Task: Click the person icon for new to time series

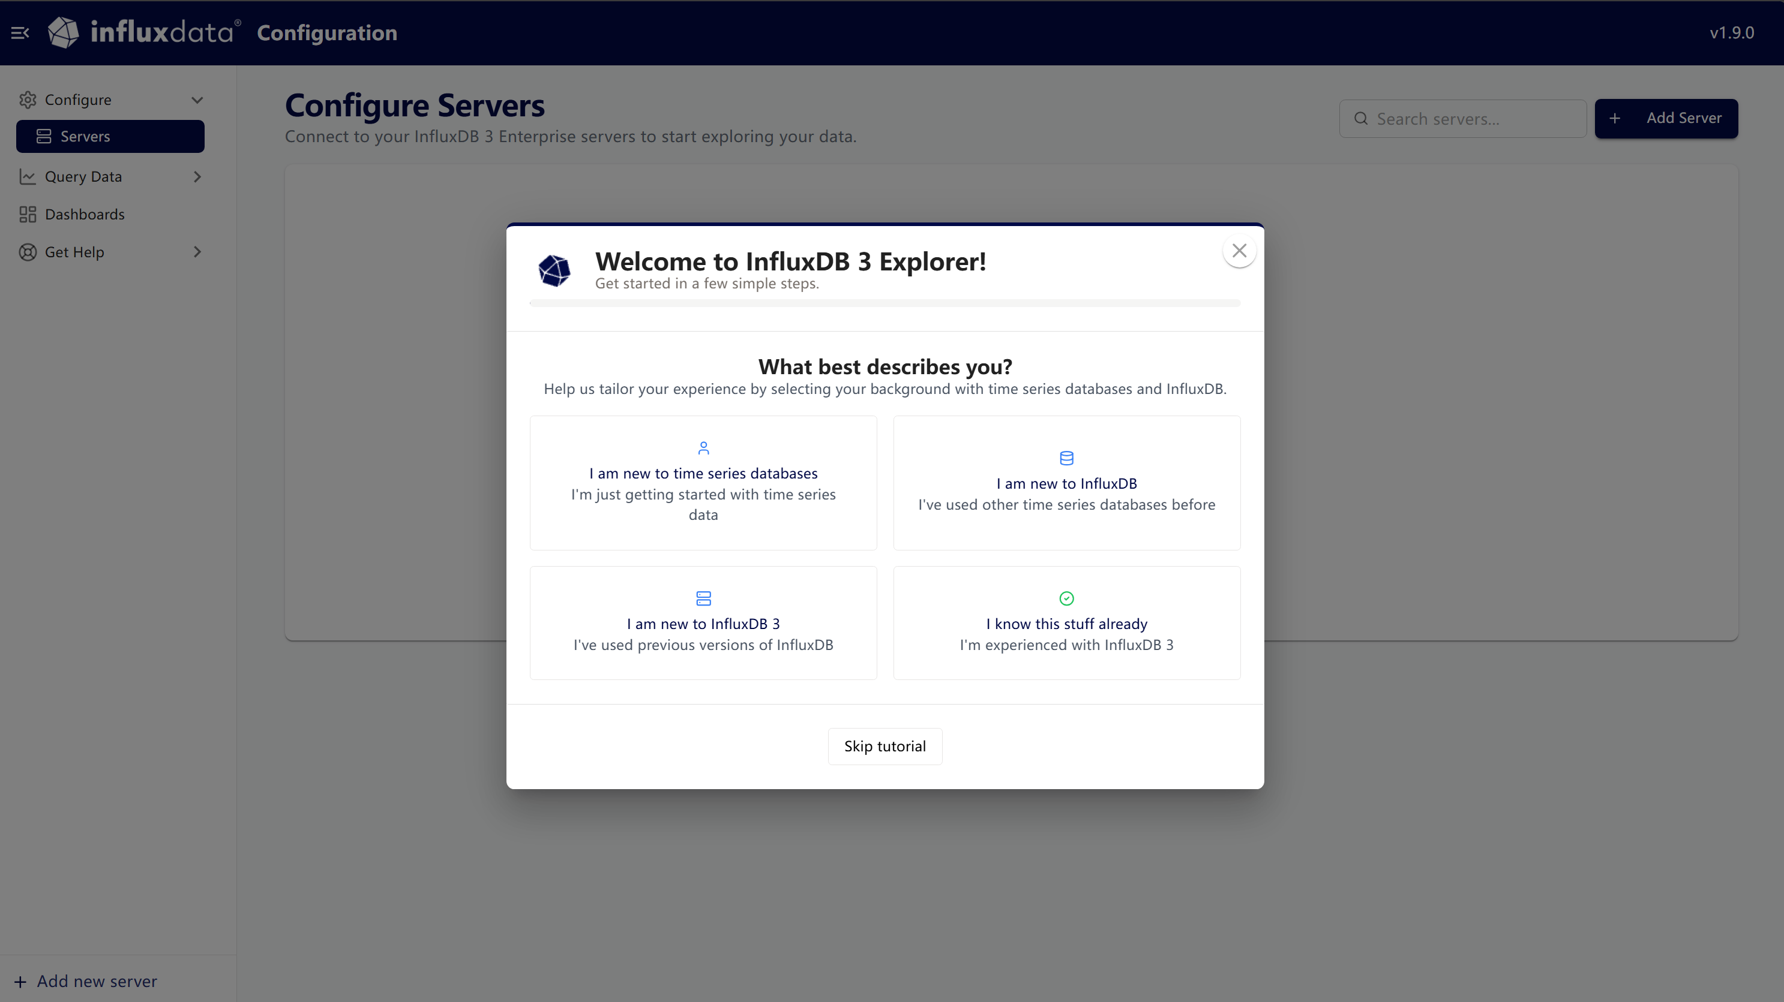Action: pyautogui.click(x=704, y=448)
